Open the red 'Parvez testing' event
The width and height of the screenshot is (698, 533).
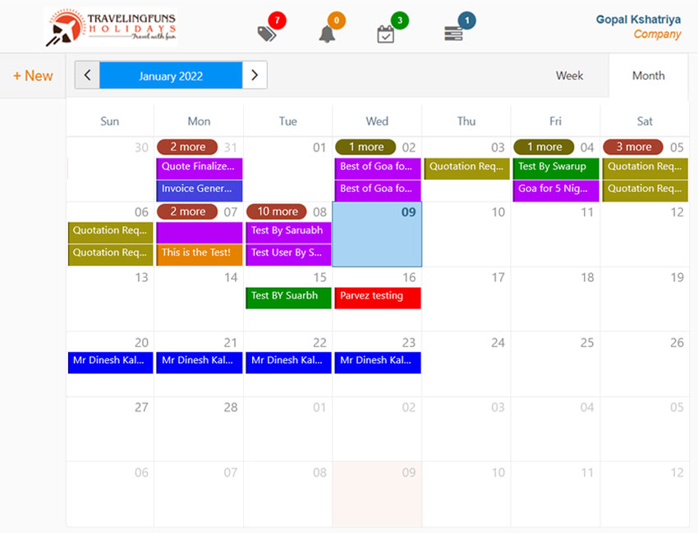tap(377, 297)
